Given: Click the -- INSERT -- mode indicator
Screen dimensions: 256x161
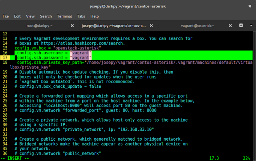Looking at the screenshot, I should tap(15, 158).
